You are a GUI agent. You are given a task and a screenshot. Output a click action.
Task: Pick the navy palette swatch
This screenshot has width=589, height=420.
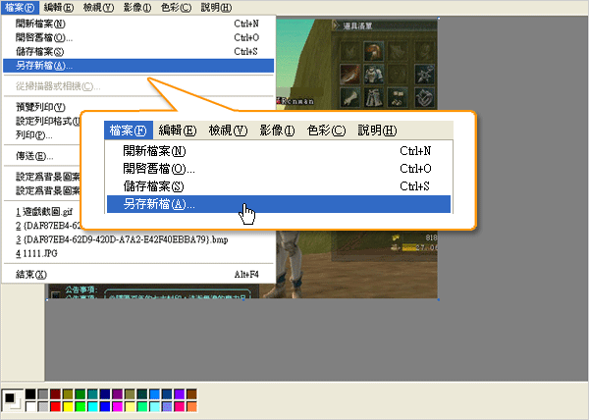(105, 394)
